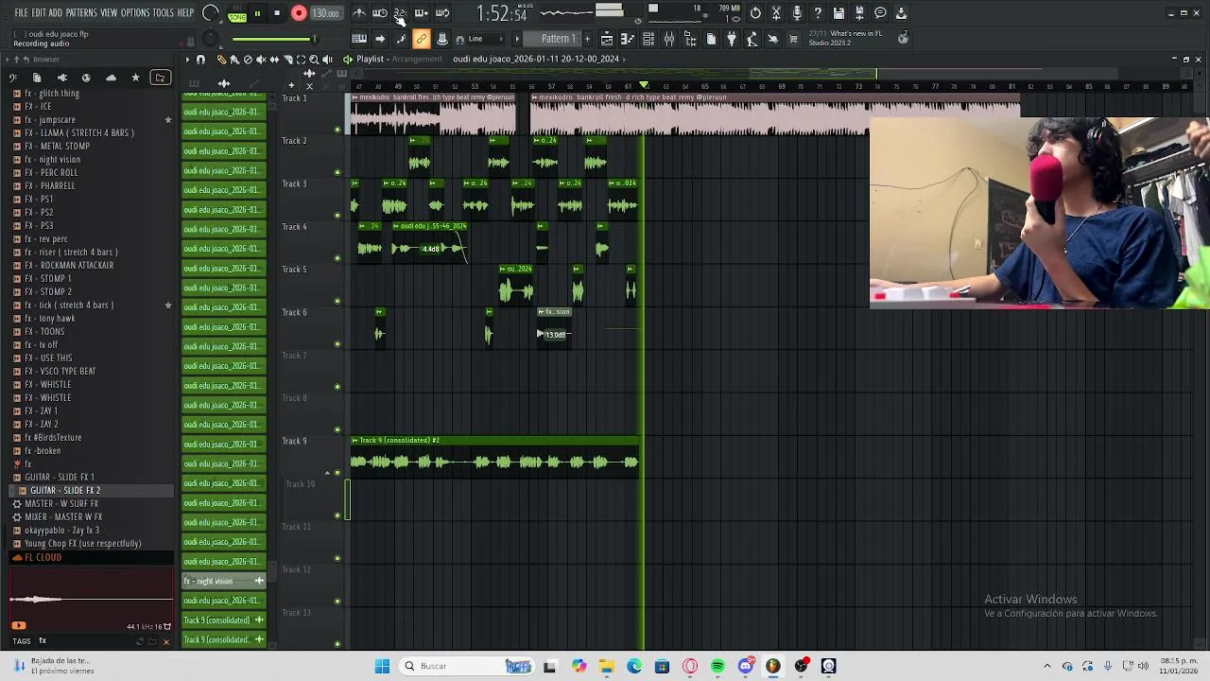Screen dimensions: 1210x681
Task: Open the FILE menu
Action: 21,13
